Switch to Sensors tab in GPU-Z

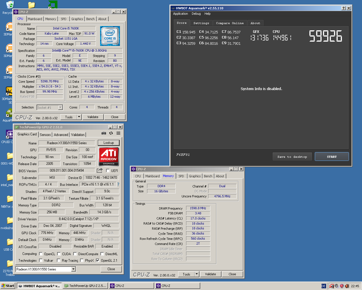(45, 135)
